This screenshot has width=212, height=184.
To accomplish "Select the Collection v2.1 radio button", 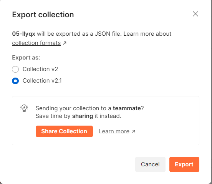I will tap(15, 81).
